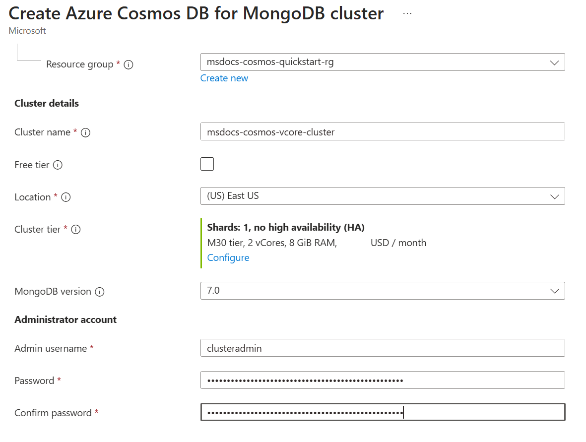The image size is (586, 442).
Task: Expand the Resource group dropdown
Action: 382,63
